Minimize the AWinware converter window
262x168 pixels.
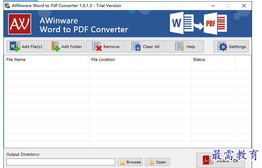click(x=213, y=6)
